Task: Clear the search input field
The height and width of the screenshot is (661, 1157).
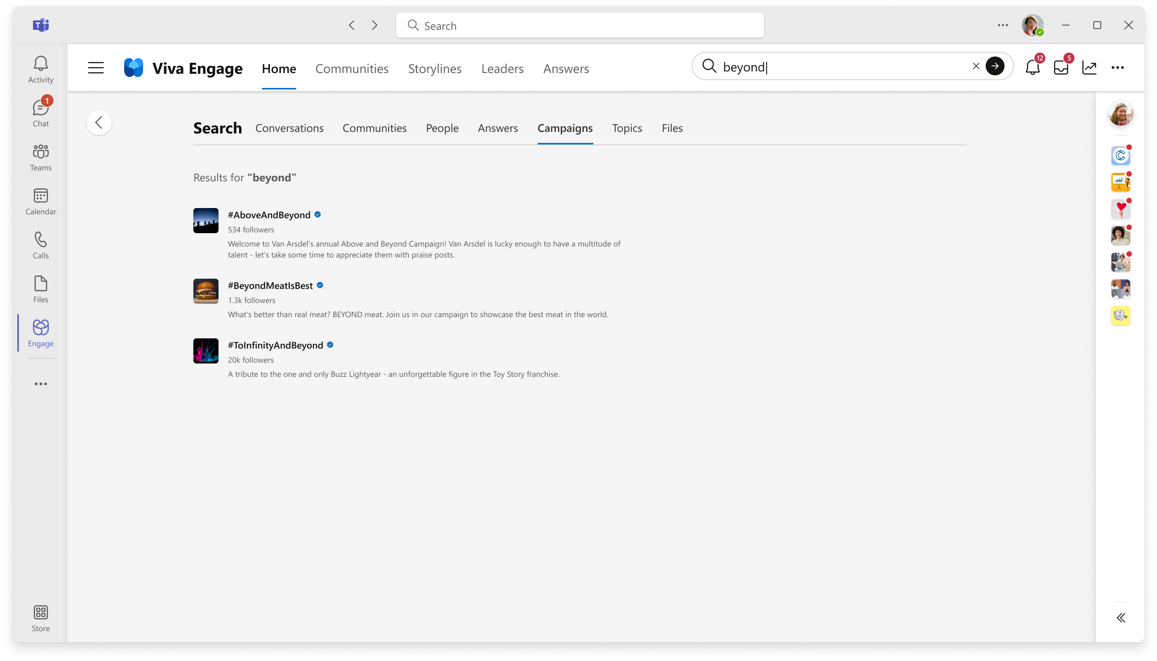Action: click(x=976, y=66)
